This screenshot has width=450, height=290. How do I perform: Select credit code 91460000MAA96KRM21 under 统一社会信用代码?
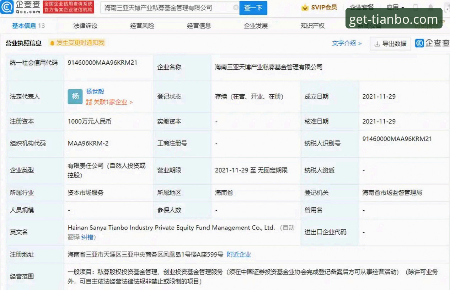pos(102,63)
